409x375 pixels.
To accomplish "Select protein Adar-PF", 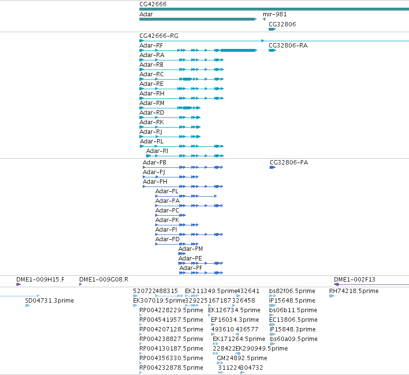I will 201,273.
